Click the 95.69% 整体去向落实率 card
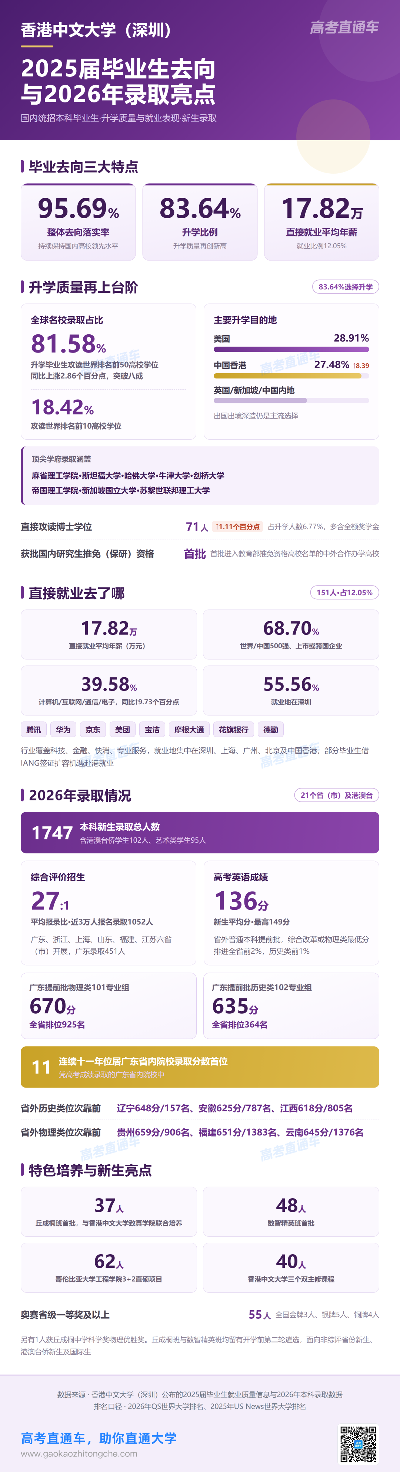The height and width of the screenshot is (1472, 400). pos(78,222)
